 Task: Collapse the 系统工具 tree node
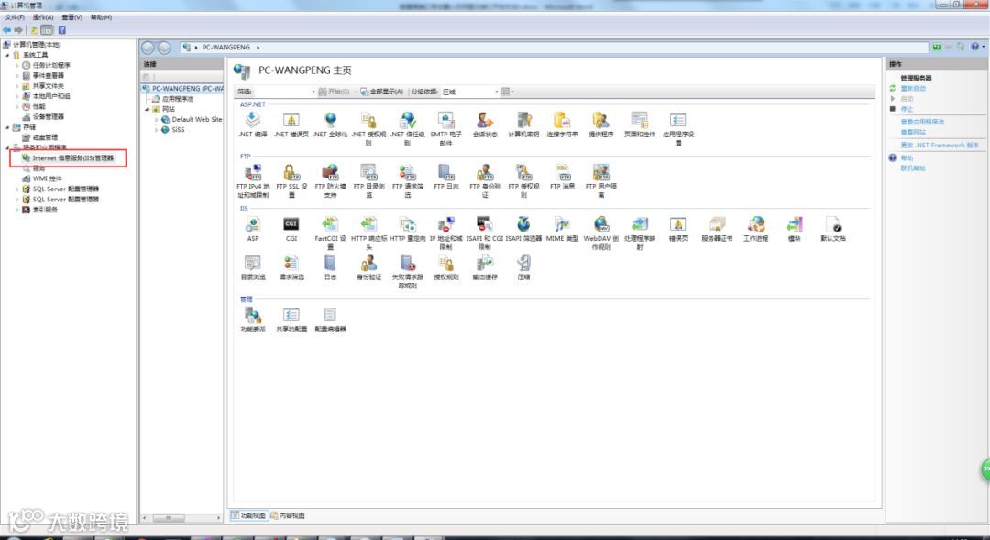(x=8, y=55)
